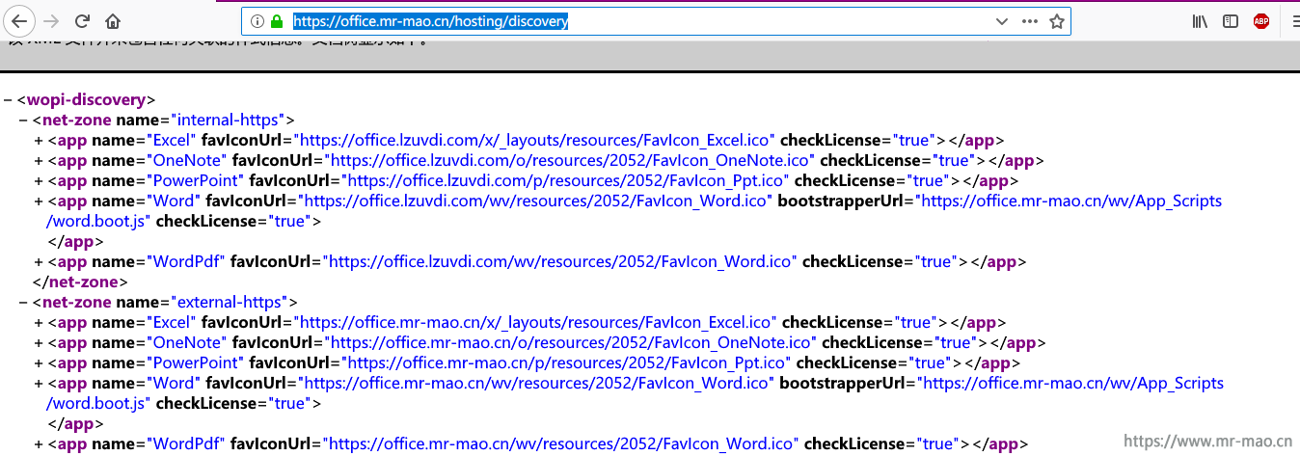Reload the page with the refresh icon
The height and width of the screenshot is (456, 1300).
point(83,20)
